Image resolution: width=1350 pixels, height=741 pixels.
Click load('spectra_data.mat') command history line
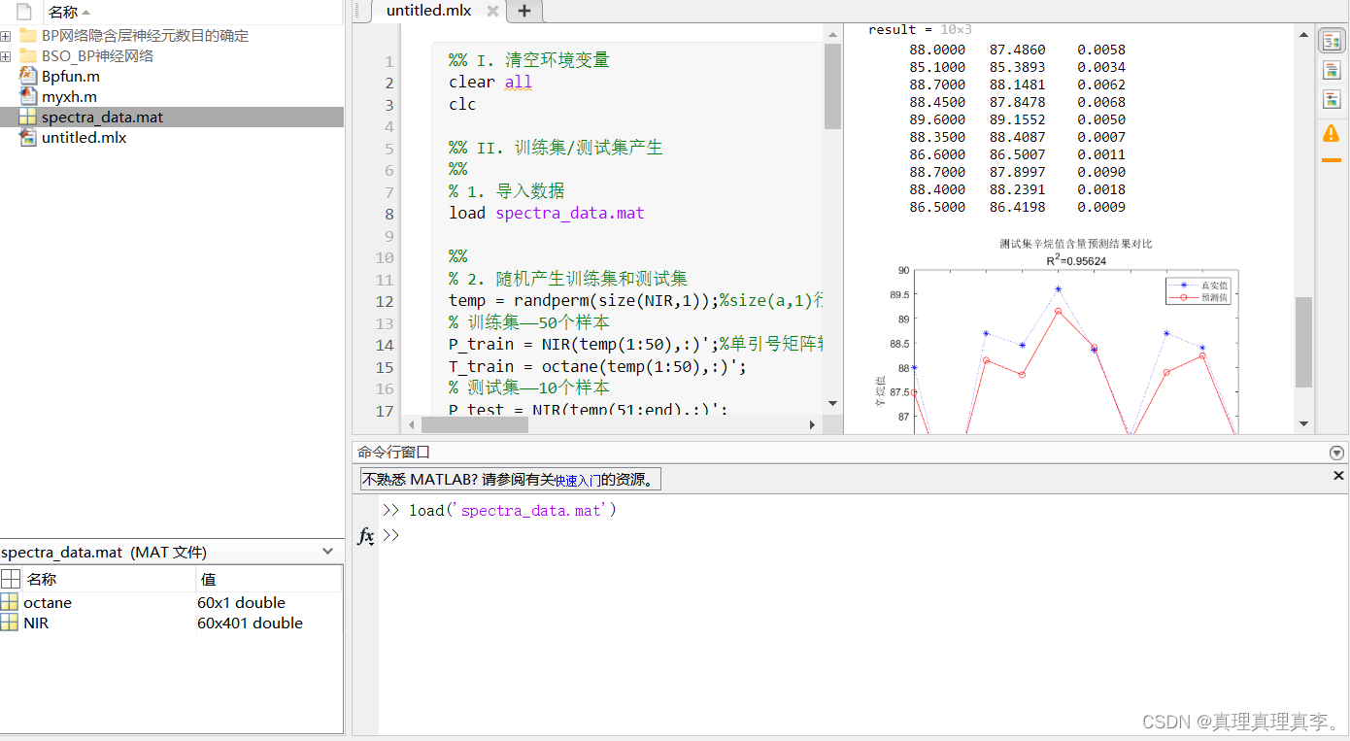pos(512,510)
